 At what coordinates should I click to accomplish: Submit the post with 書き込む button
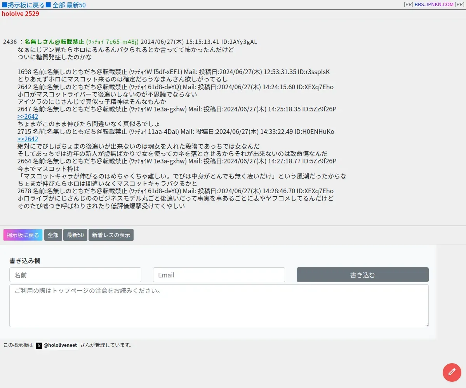coord(363,275)
